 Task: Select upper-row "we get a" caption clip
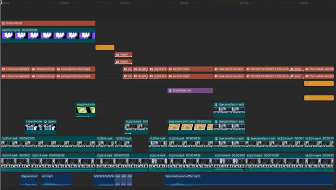click(x=140, y=69)
